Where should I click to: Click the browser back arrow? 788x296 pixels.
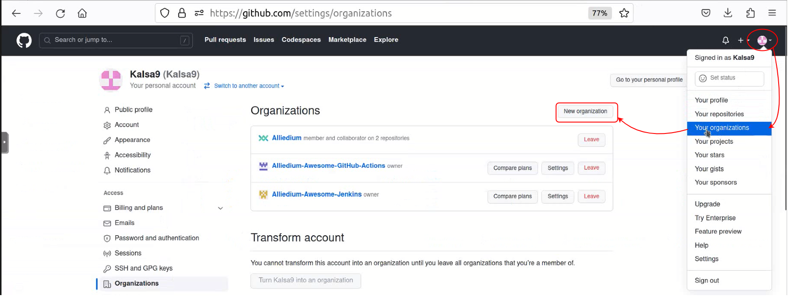pyautogui.click(x=17, y=13)
